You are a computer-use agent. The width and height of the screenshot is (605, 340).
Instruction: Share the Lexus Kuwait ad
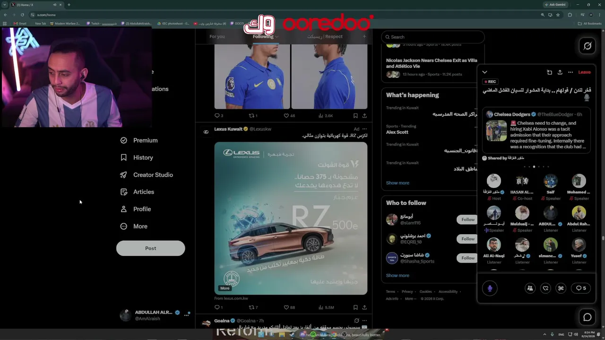pos(364,307)
